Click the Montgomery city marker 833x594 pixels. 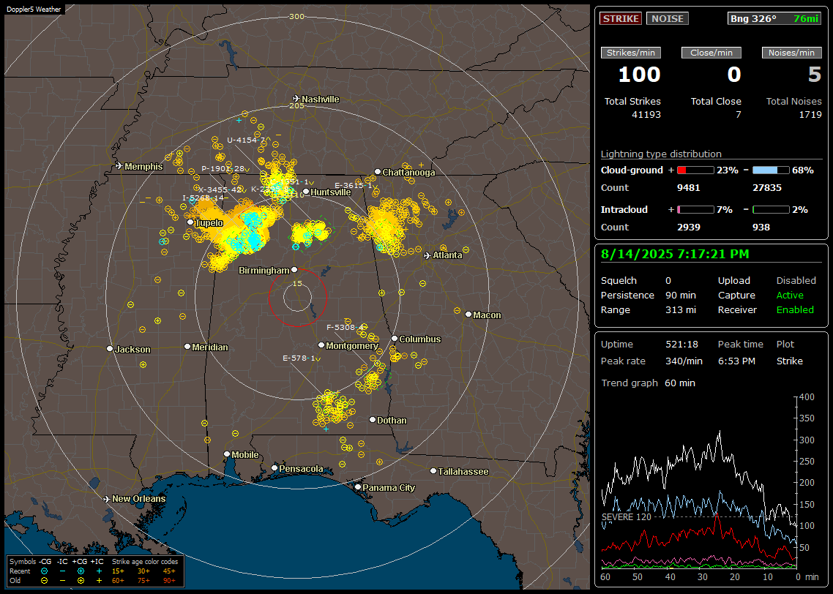pos(321,345)
